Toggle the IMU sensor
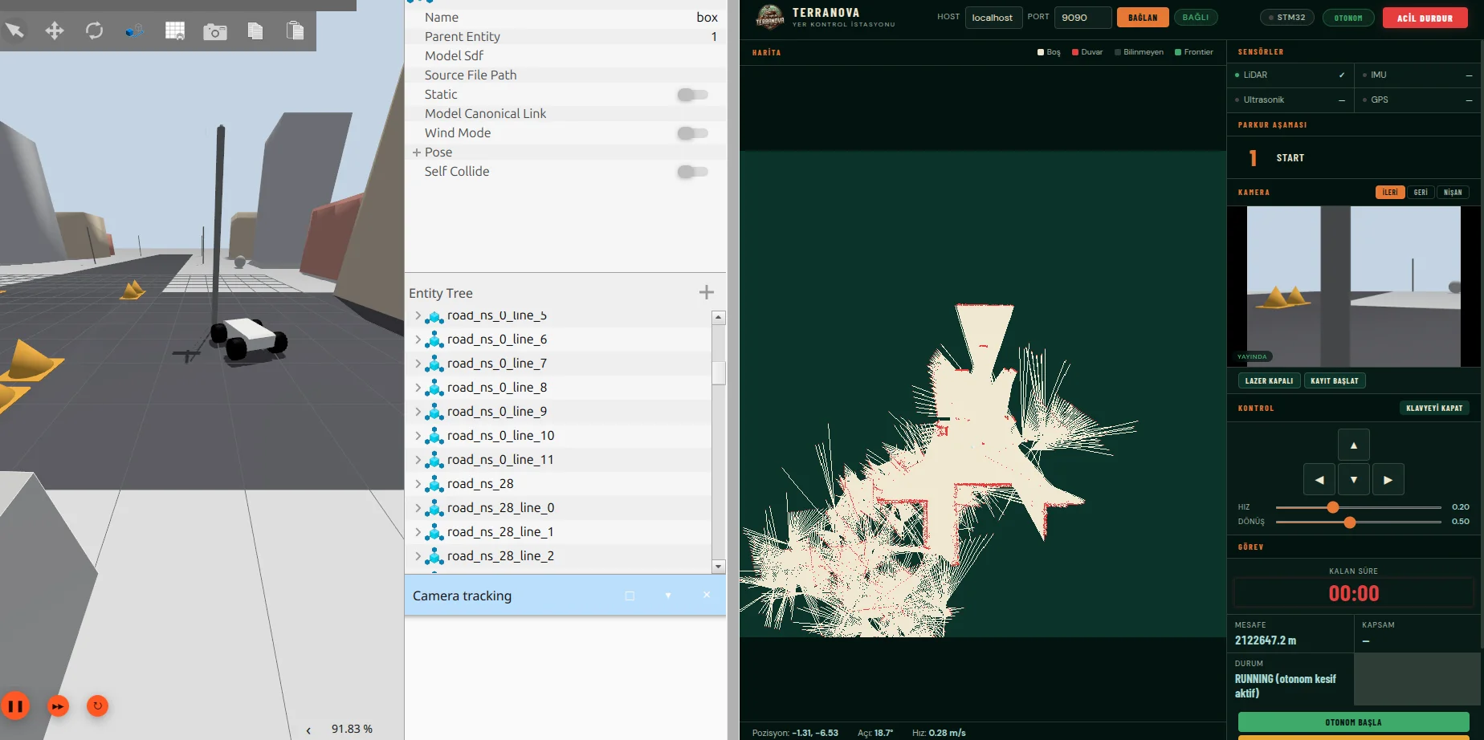 [x=1417, y=75]
